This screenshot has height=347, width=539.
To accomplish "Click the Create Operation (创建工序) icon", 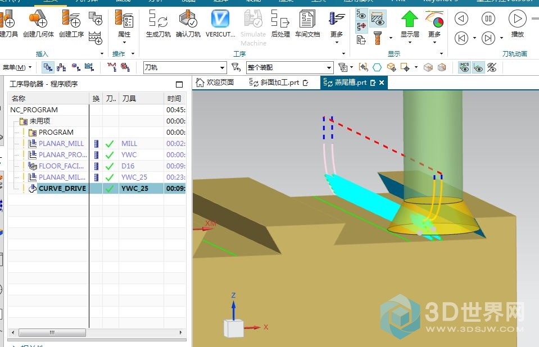I will (71, 19).
